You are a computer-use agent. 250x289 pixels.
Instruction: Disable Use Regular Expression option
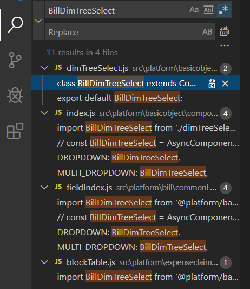(x=223, y=10)
